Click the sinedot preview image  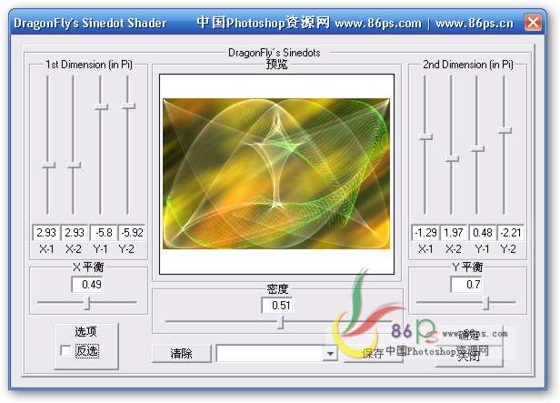(276, 174)
